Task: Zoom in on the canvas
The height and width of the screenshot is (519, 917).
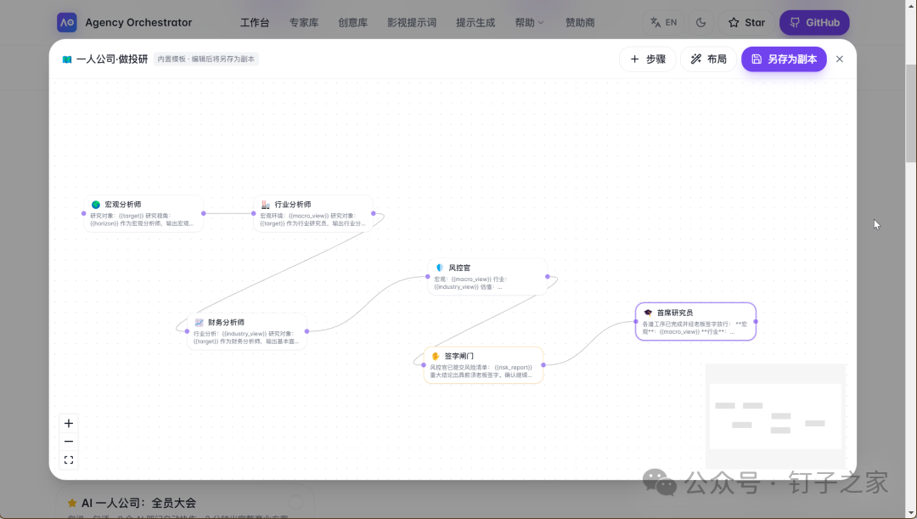Action: [69, 423]
